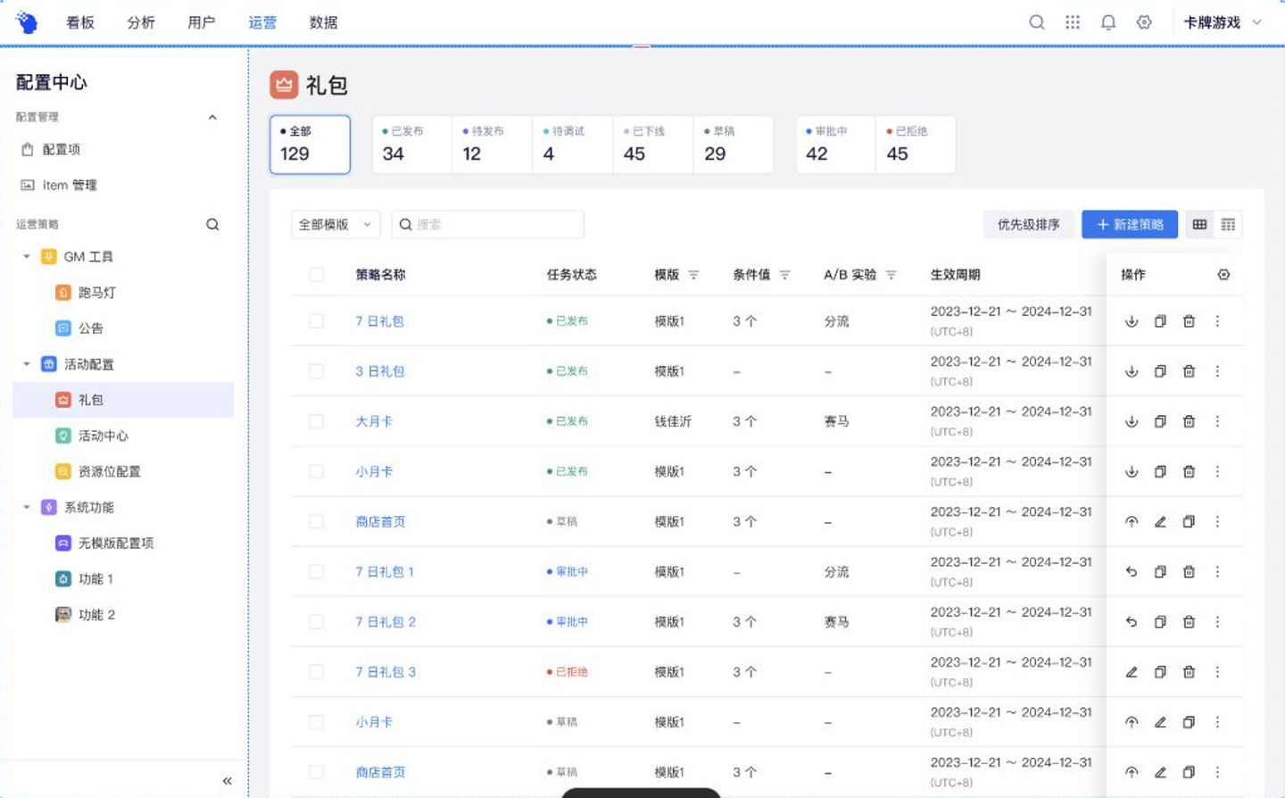Select the 已发布 34 status tab
Viewport: 1285px width, 798px height.
pyautogui.click(x=411, y=144)
